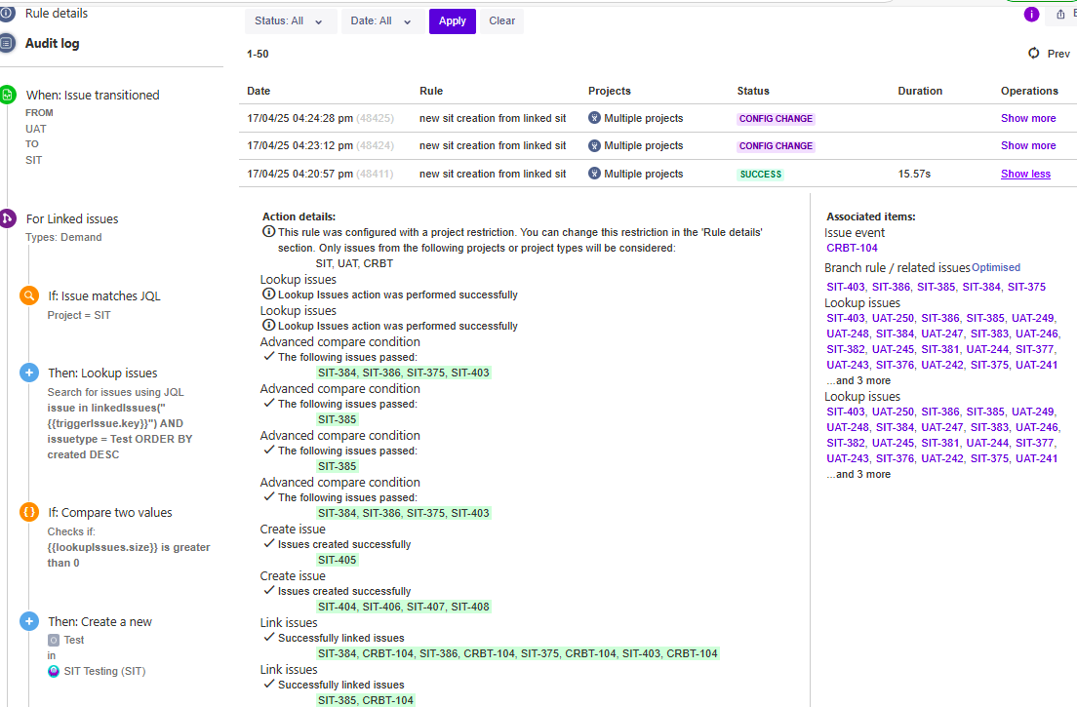The width and height of the screenshot is (1077, 707).
Task: Open the Audit log list icon
Action: [x=7, y=43]
